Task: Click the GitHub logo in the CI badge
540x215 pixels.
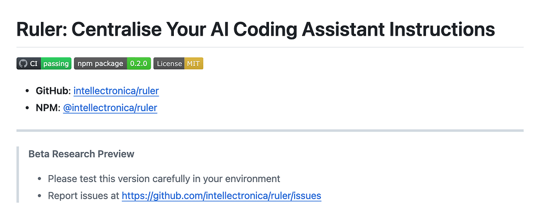Action: 23,63
